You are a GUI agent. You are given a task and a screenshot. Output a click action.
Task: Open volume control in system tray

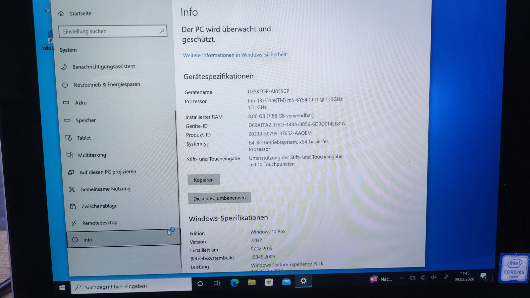[434, 277]
